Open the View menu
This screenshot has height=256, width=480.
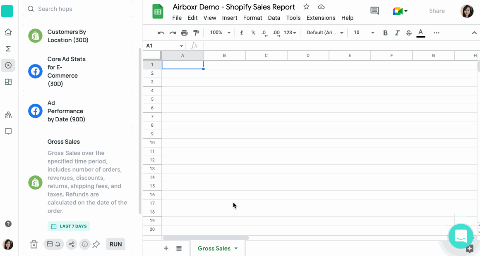[210, 18]
